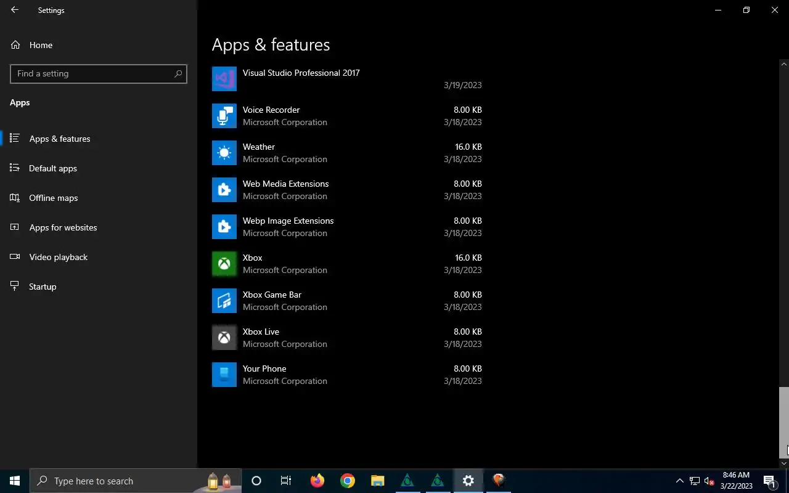Open Video playback settings page

click(99, 257)
